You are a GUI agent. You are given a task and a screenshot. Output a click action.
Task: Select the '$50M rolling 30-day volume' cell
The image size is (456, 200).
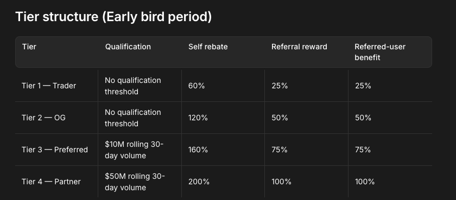(135, 182)
